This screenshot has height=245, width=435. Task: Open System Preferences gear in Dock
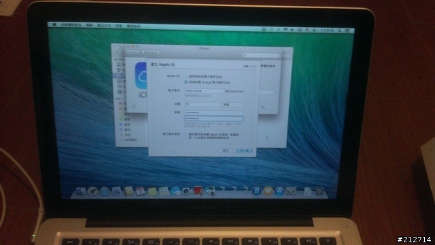(x=291, y=191)
